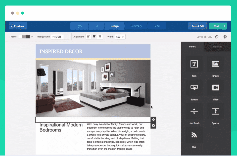Go to the Send step
Image resolution: width=237 pixels, height=156 pixels.
[x=157, y=26]
